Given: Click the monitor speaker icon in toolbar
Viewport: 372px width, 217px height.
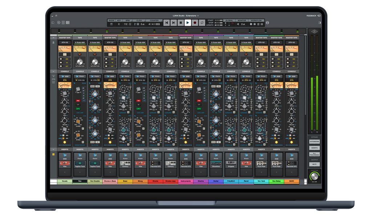Looking at the screenshot, I should 238,24.
